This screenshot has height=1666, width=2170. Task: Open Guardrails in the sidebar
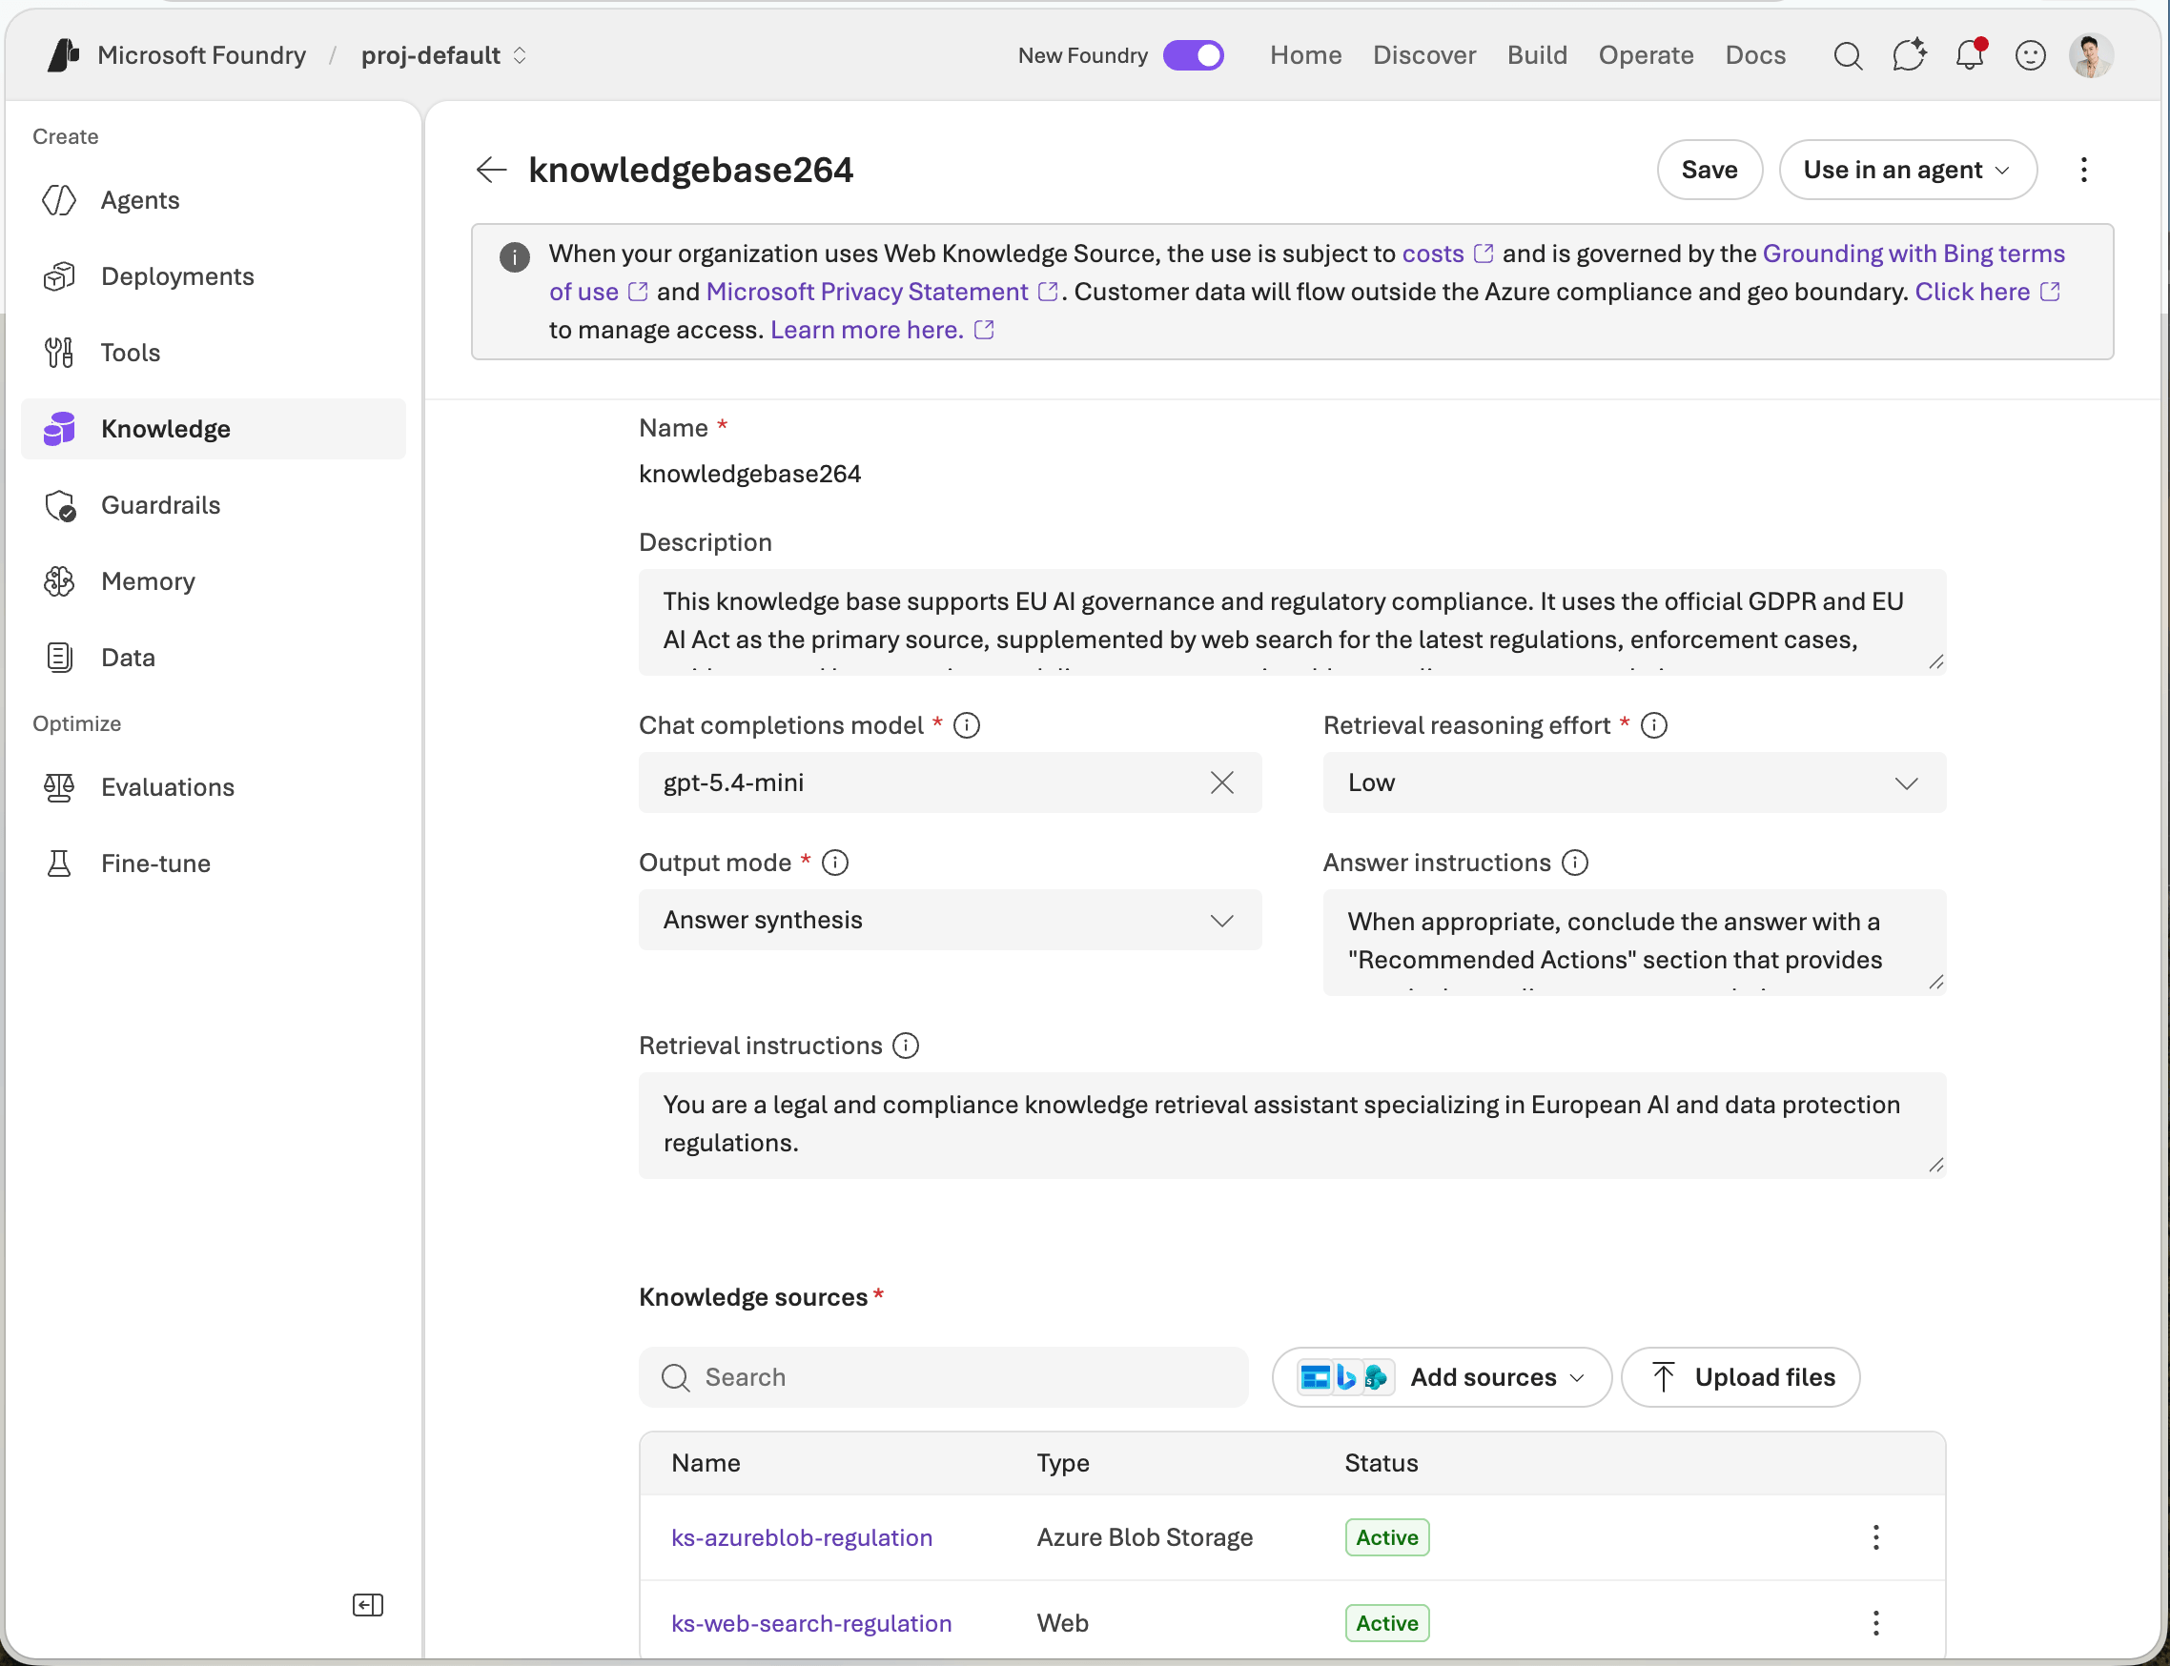click(214, 505)
